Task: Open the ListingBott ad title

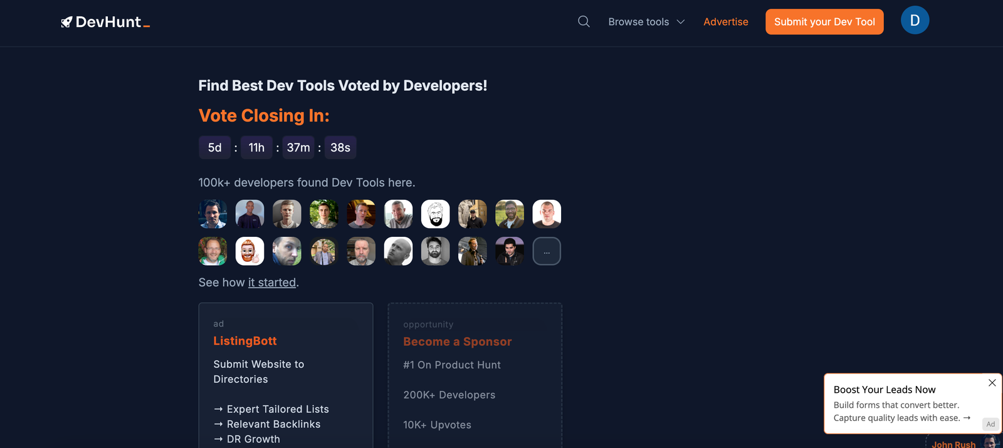Action: pos(245,341)
